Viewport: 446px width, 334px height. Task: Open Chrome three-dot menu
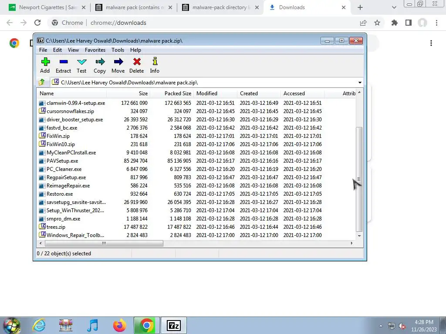click(x=436, y=23)
